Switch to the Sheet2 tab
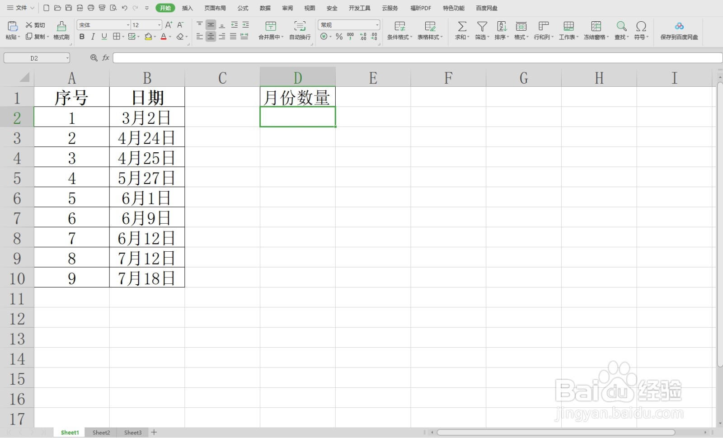Viewport: 723px width, 438px height. pyautogui.click(x=101, y=433)
